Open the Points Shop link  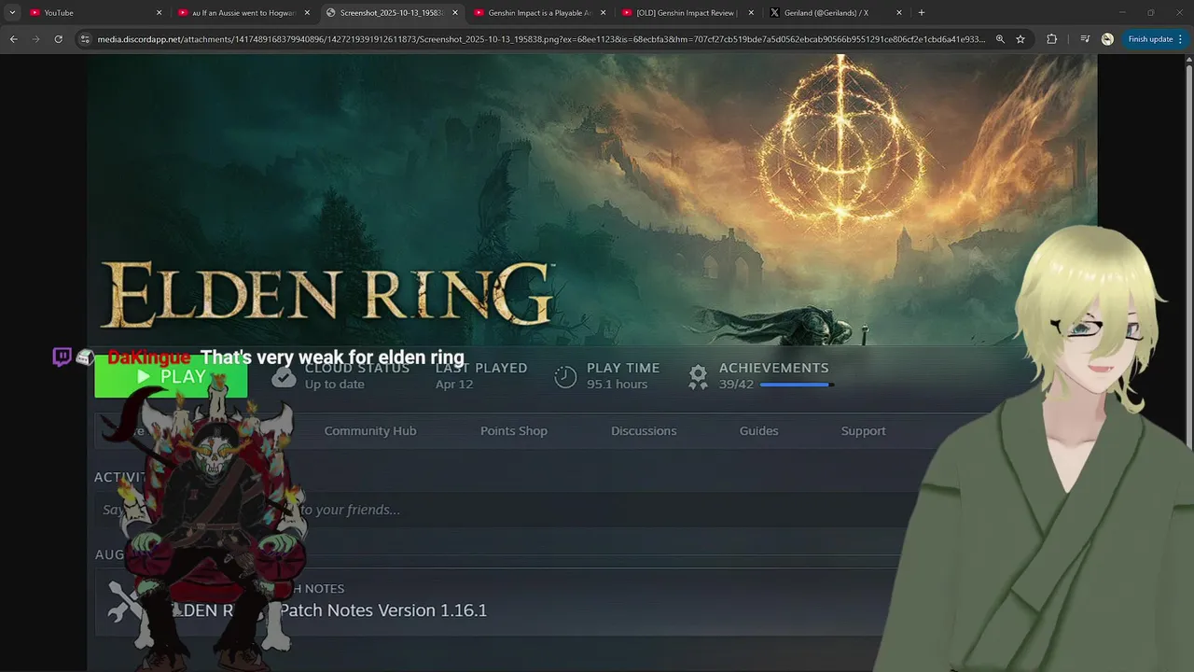pyautogui.click(x=514, y=430)
